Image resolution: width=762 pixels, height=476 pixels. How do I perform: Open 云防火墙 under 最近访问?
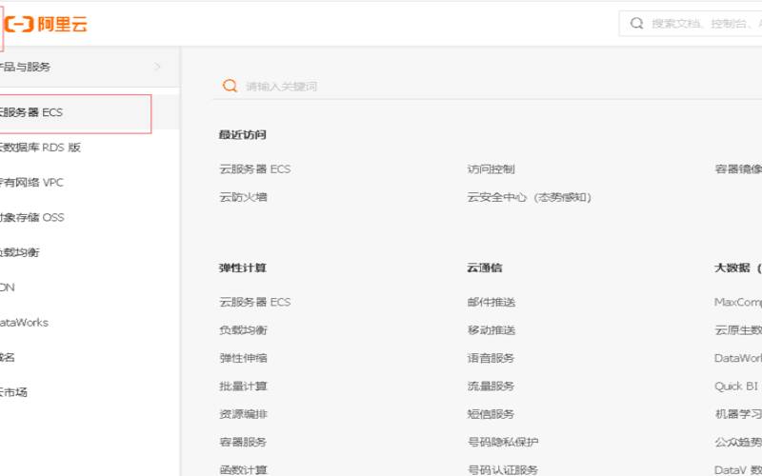click(x=243, y=197)
